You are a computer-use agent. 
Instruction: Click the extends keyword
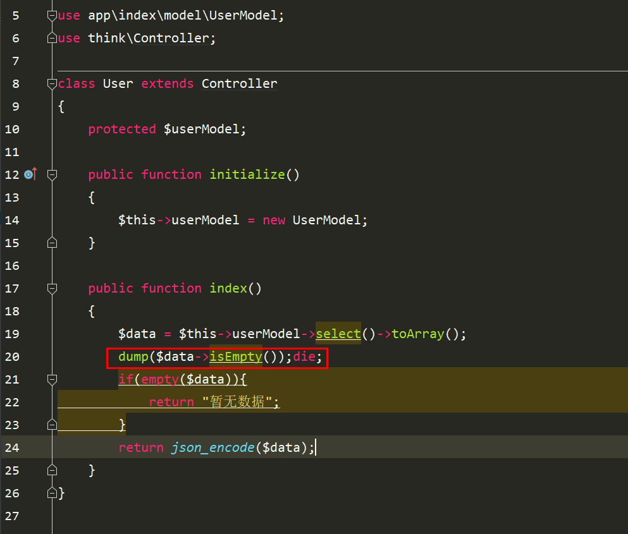(x=168, y=83)
